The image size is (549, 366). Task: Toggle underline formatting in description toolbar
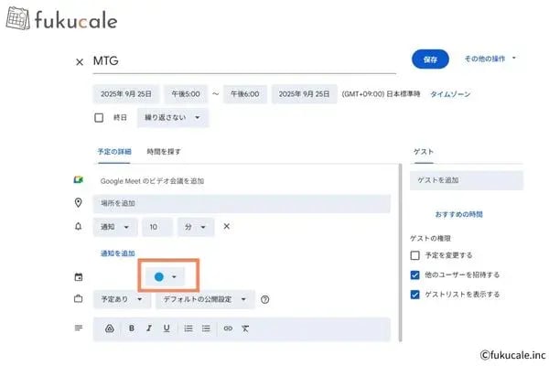166,328
